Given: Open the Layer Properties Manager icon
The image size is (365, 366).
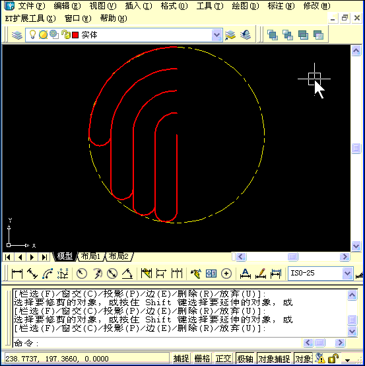Looking at the screenshot, I should (x=17, y=35).
